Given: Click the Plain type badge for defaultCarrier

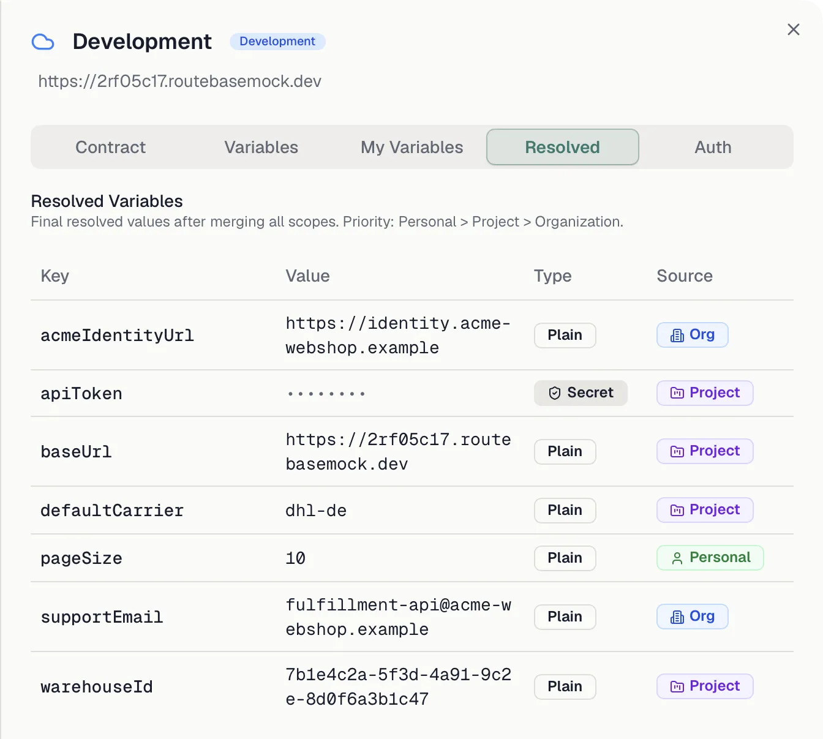Looking at the screenshot, I should (x=565, y=511).
